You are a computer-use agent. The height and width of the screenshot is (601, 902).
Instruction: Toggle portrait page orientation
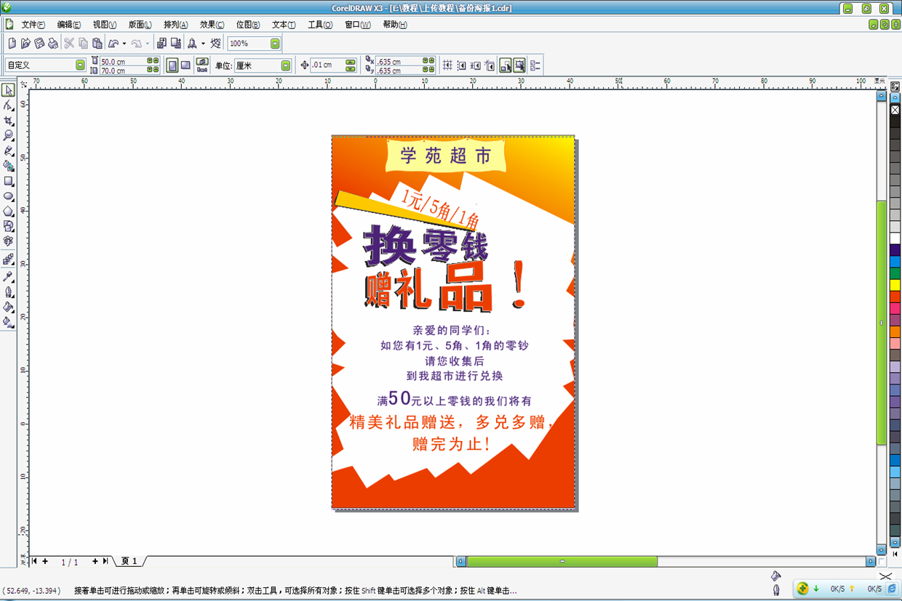pos(172,65)
